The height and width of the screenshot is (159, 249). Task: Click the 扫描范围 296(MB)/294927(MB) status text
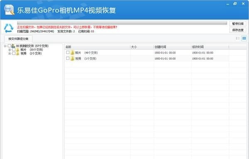pos(36,32)
